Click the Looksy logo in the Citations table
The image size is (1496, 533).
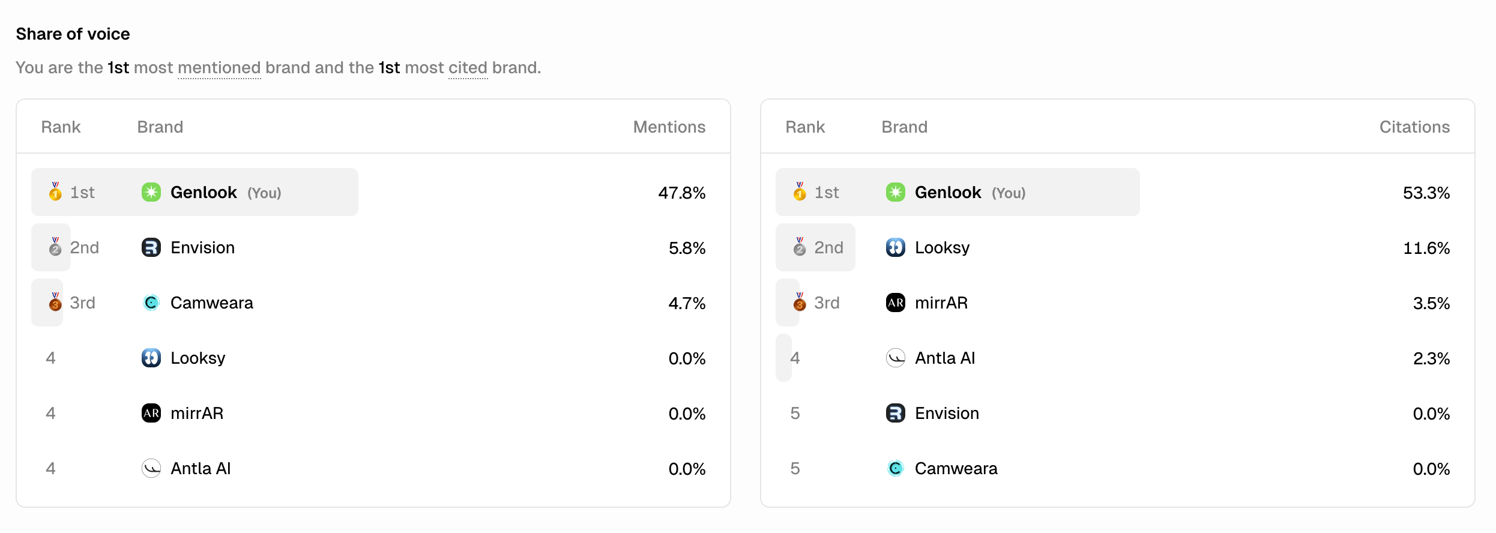(x=896, y=247)
